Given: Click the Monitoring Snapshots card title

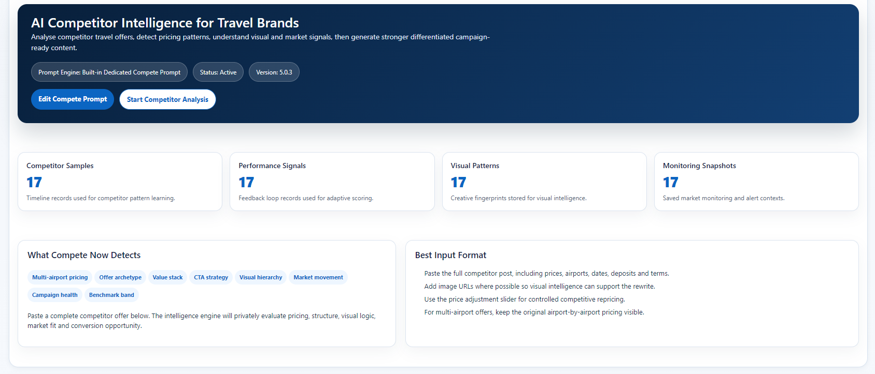Looking at the screenshot, I should 699,166.
